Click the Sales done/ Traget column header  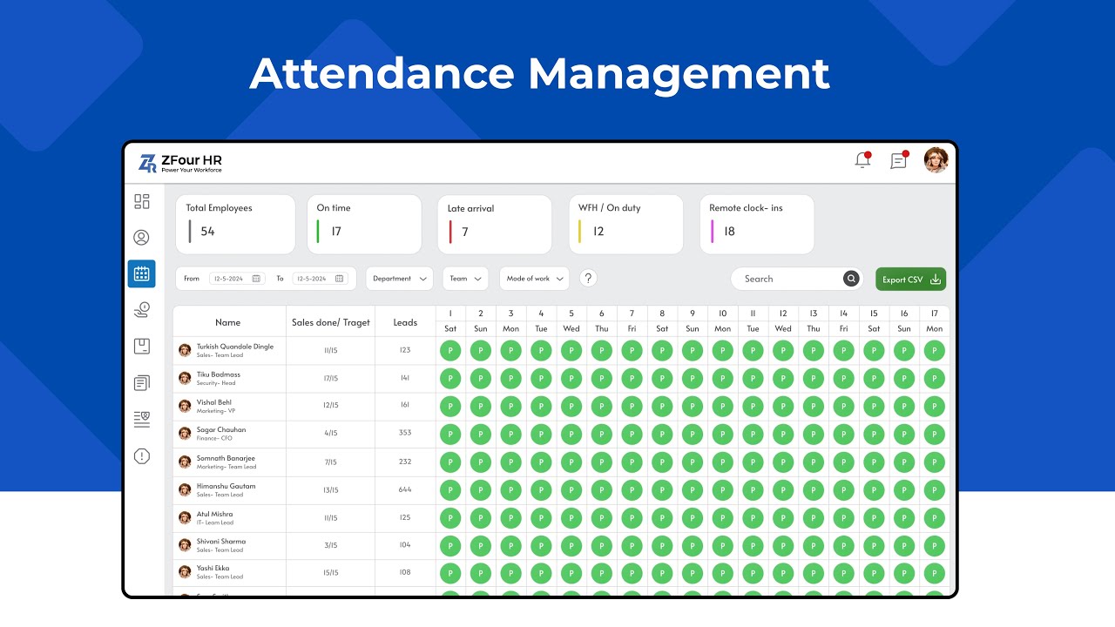click(331, 322)
